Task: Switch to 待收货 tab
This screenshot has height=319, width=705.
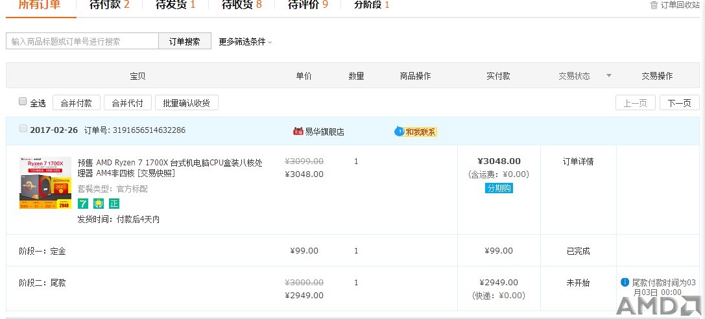Action: (x=242, y=5)
